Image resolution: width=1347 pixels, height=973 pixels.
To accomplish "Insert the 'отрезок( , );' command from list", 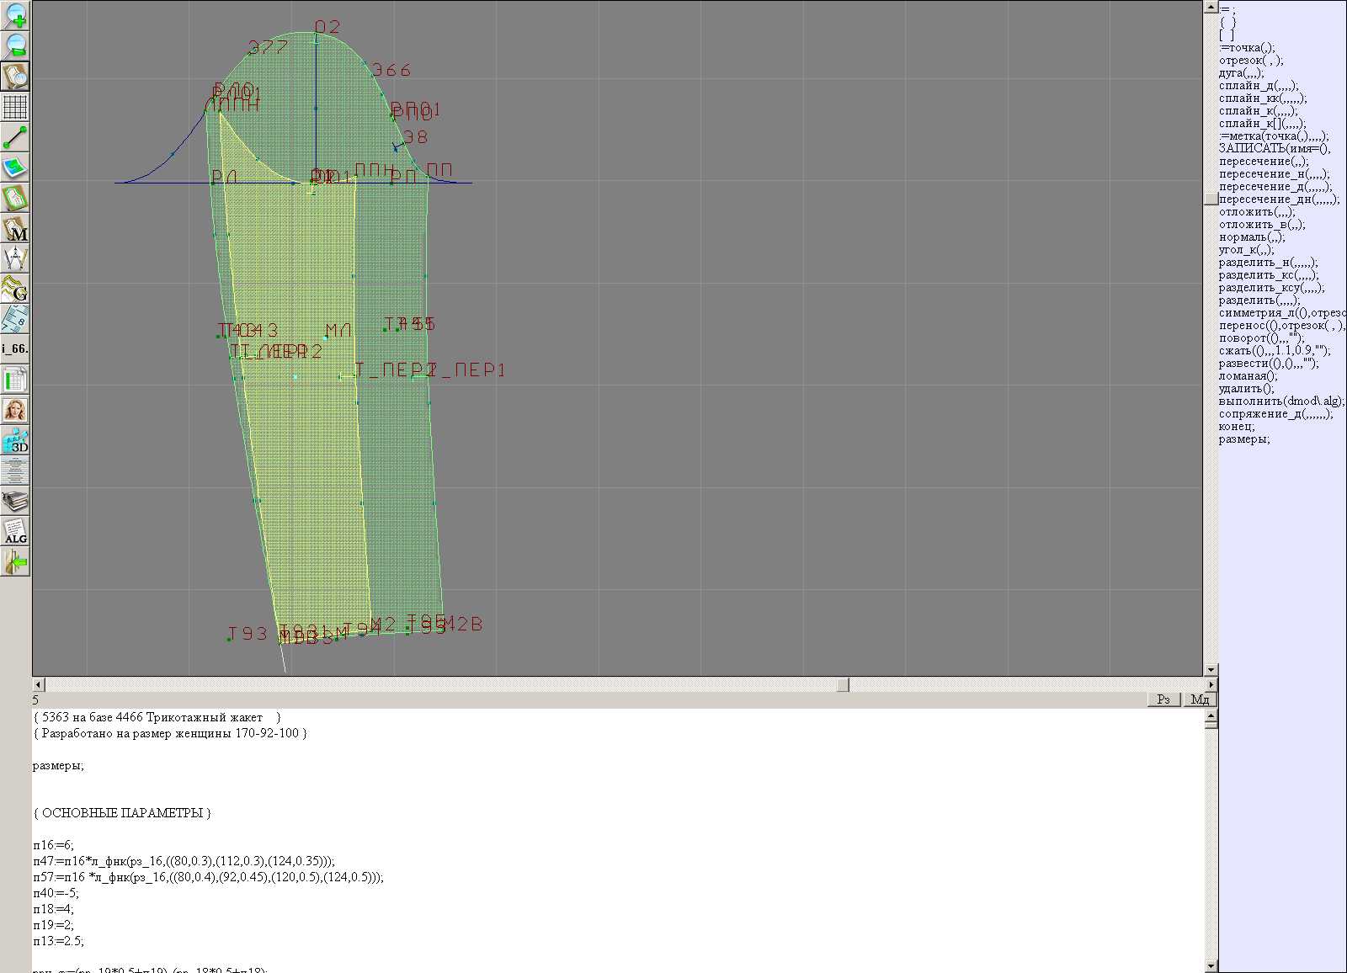I will pos(1251,61).
